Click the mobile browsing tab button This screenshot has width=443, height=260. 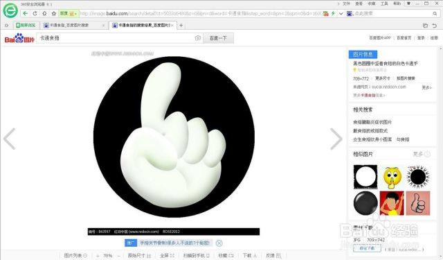26,25
